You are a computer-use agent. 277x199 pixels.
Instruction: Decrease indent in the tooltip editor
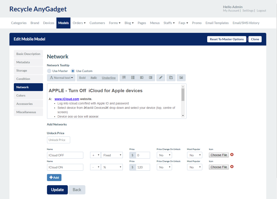tap(141, 77)
